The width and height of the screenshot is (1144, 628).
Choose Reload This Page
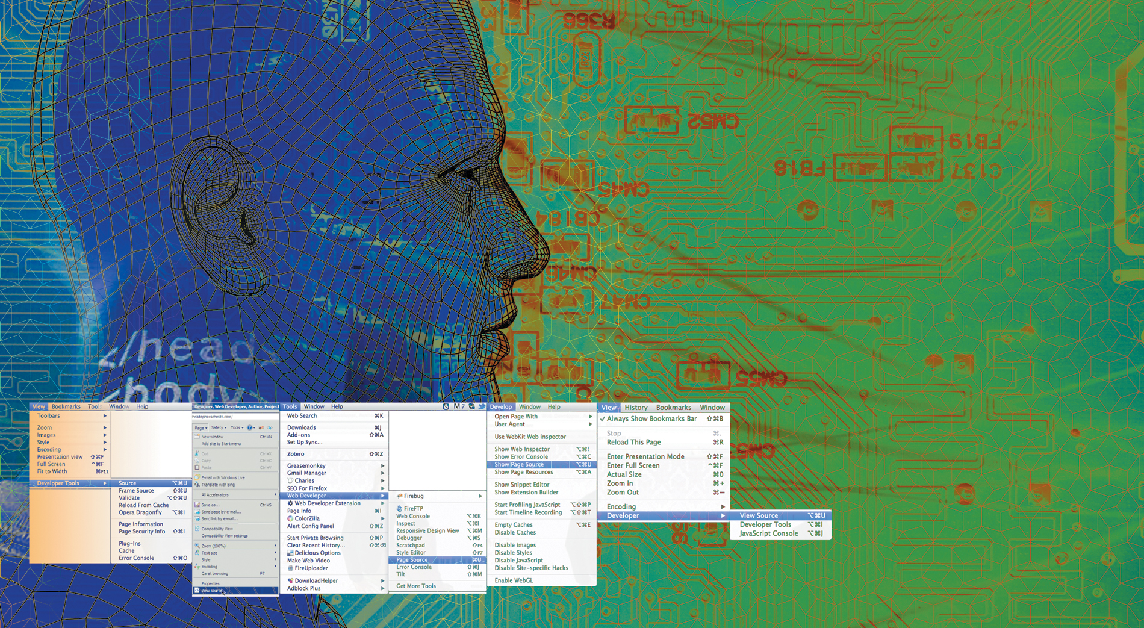tap(634, 442)
